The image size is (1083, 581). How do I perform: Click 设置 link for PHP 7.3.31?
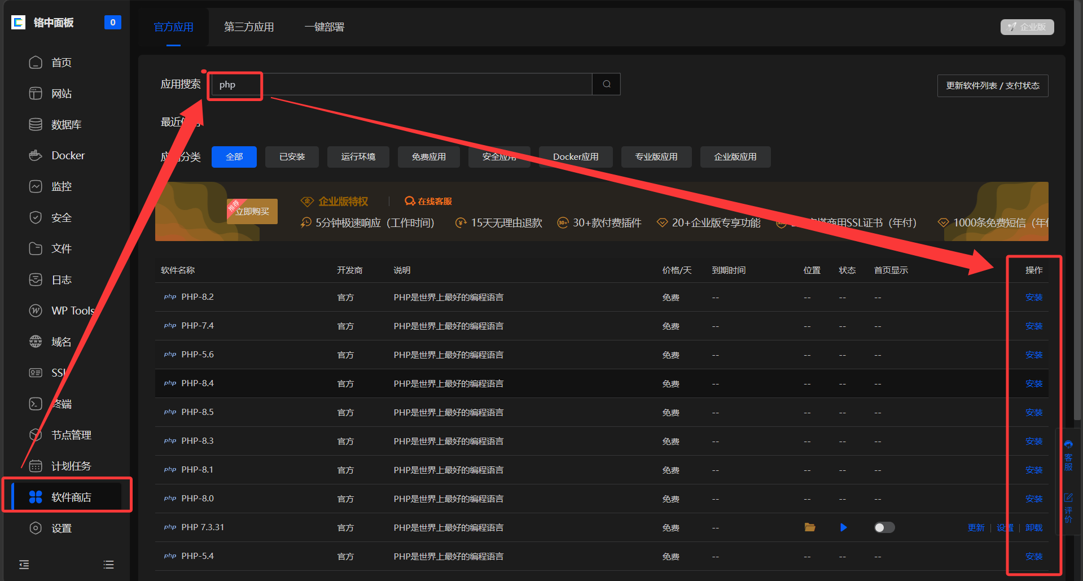(1005, 528)
